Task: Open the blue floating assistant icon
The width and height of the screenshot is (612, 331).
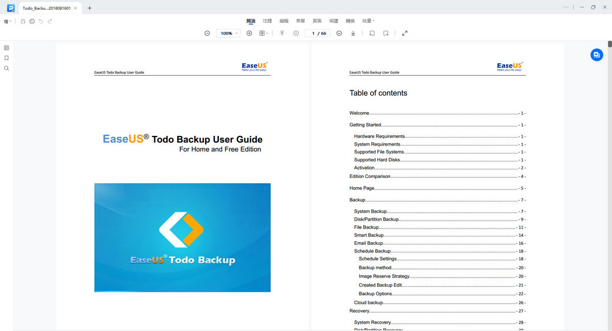Action: [x=597, y=55]
